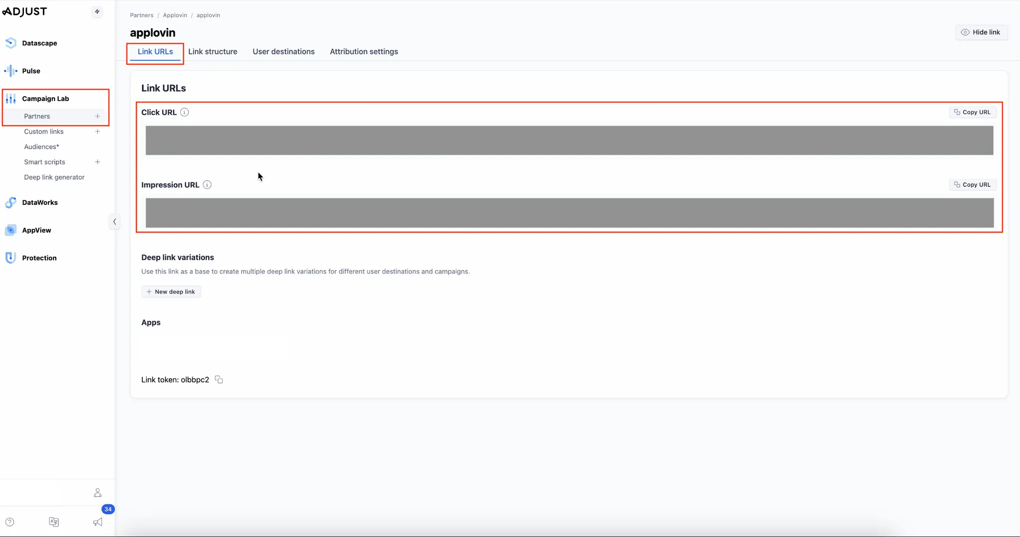The width and height of the screenshot is (1020, 537).
Task: Click the Click URL field
Action: click(569, 140)
